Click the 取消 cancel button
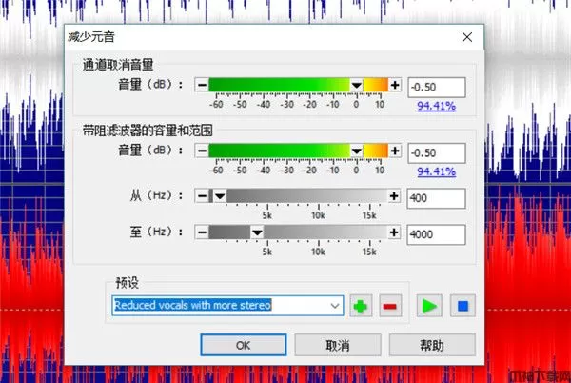Viewport: 571px width, 383px height. (x=338, y=345)
